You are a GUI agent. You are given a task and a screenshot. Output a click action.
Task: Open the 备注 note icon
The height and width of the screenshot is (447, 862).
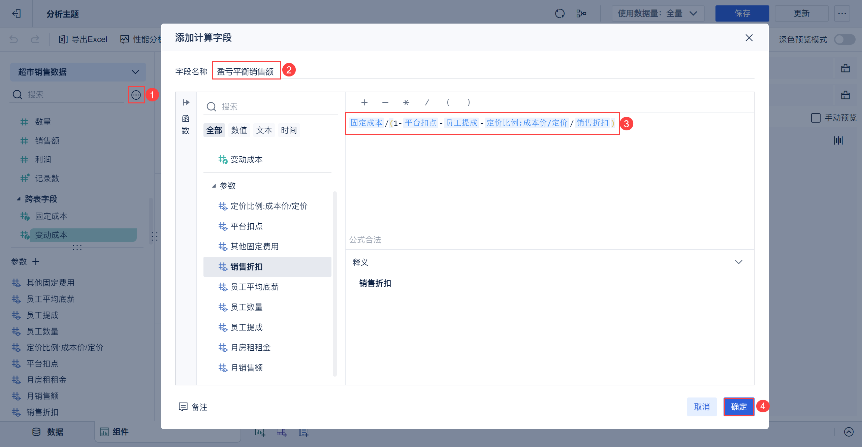tap(183, 407)
